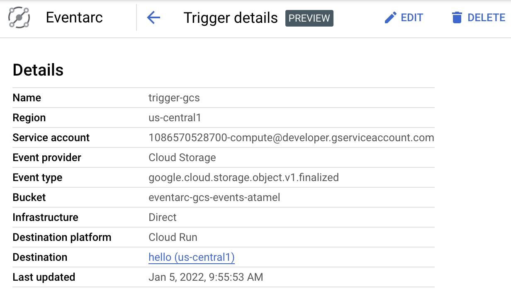This screenshot has height=299, width=511.
Task: Click the service account email address
Action: click(291, 138)
